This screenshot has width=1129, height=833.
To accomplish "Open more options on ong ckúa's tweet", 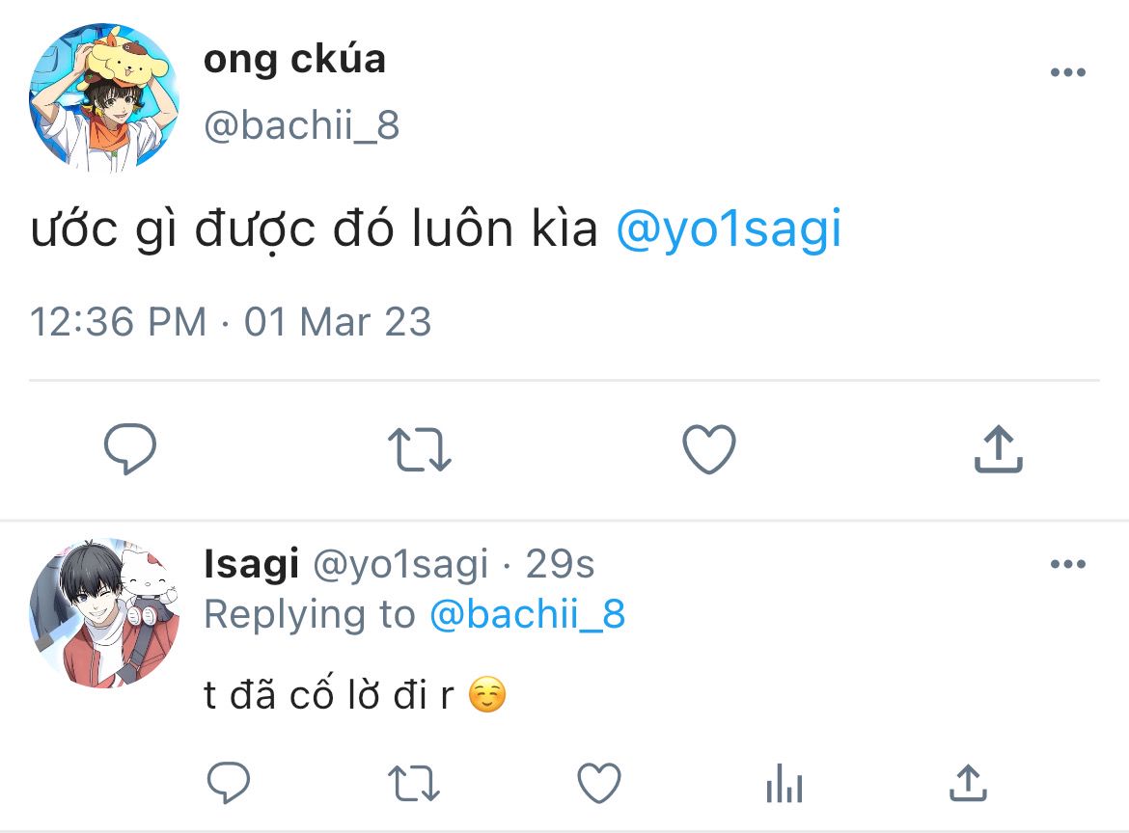I will [1067, 73].
